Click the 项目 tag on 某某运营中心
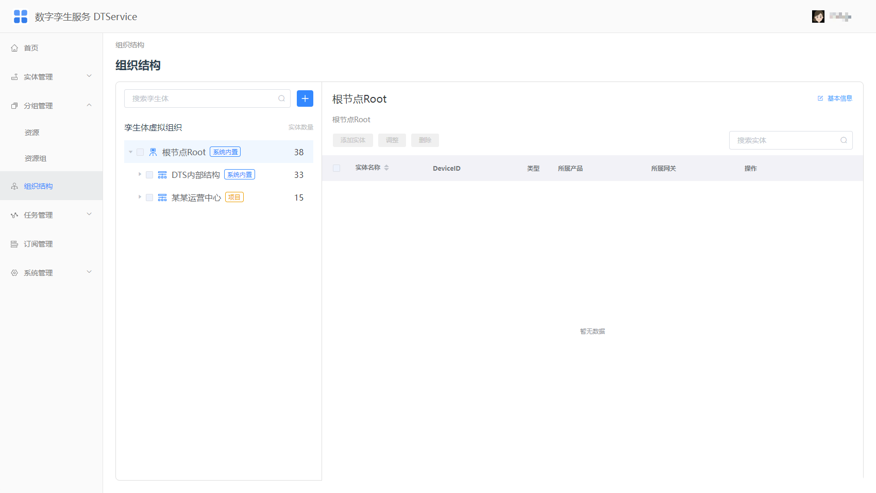The height and width of the screenshot is (493, 876). tap(234, 198)
